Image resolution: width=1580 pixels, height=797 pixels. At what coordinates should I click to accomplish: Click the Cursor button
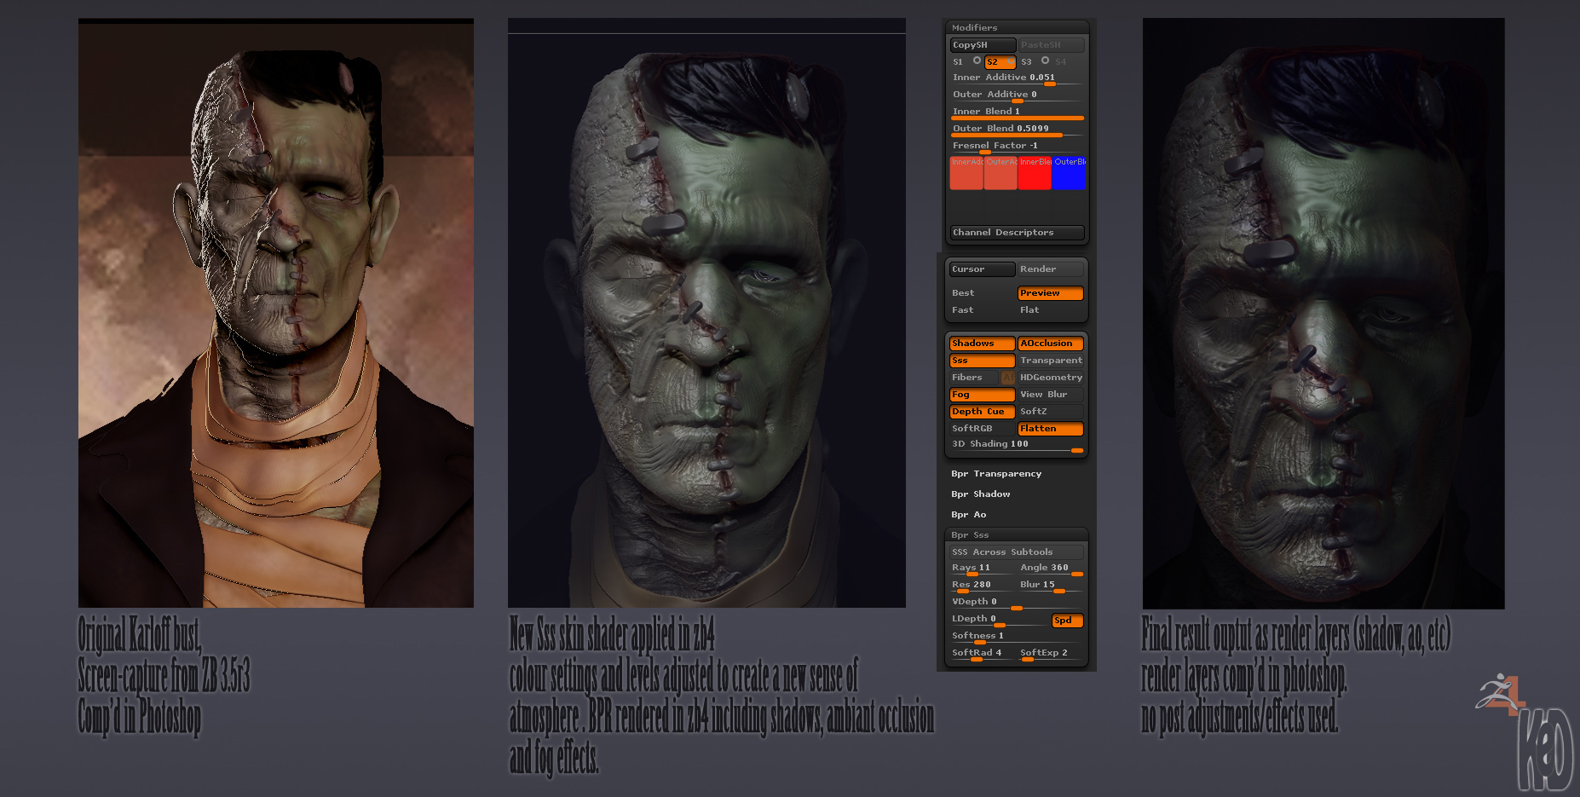coord(982,269)
